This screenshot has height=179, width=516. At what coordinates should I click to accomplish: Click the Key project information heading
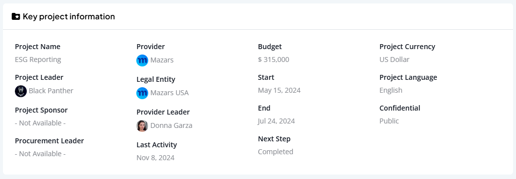tap(69, 16)
